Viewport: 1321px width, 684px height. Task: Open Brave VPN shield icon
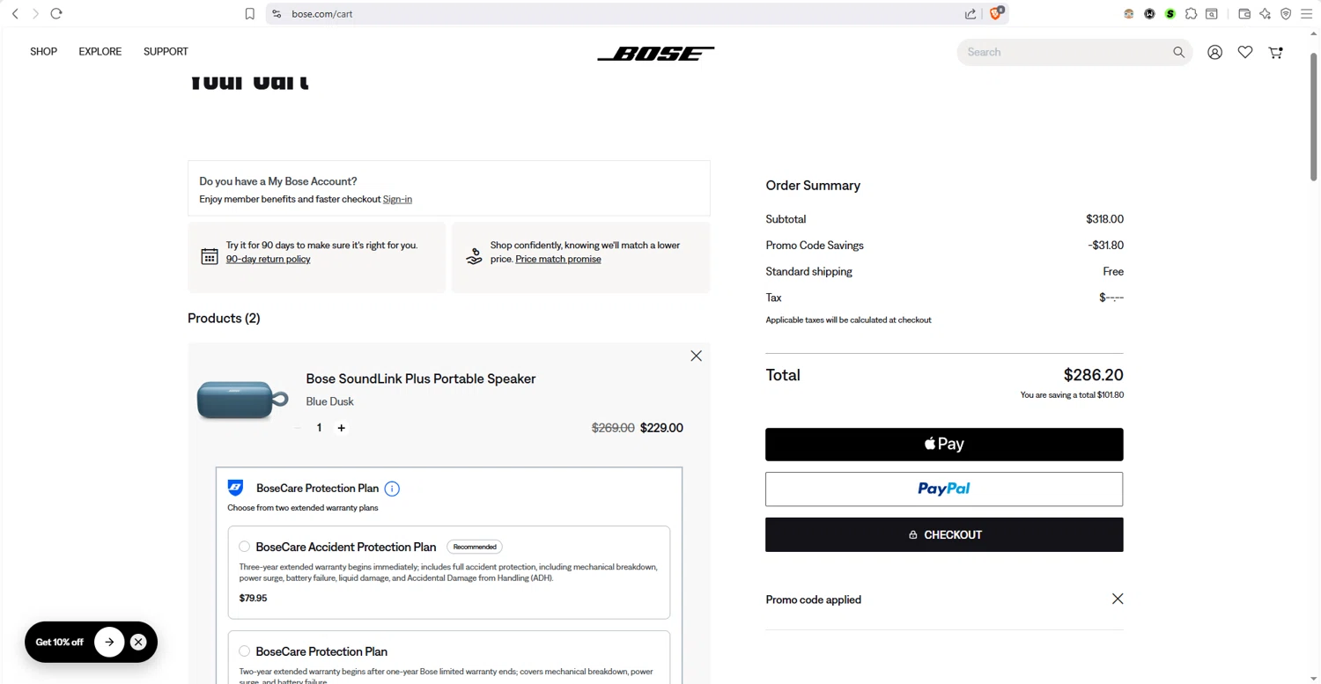pyautogui.click(x=1286, y=14)
